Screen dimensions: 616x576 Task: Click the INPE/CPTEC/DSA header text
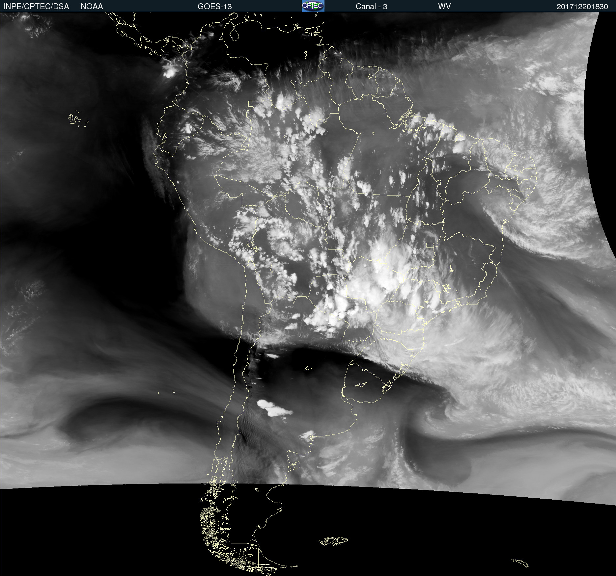(36, 7)
